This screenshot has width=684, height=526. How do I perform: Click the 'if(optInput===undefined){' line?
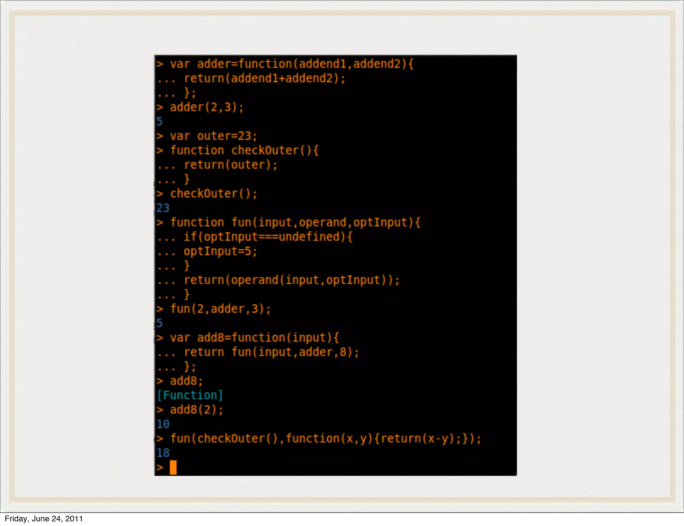pos(268,237)
